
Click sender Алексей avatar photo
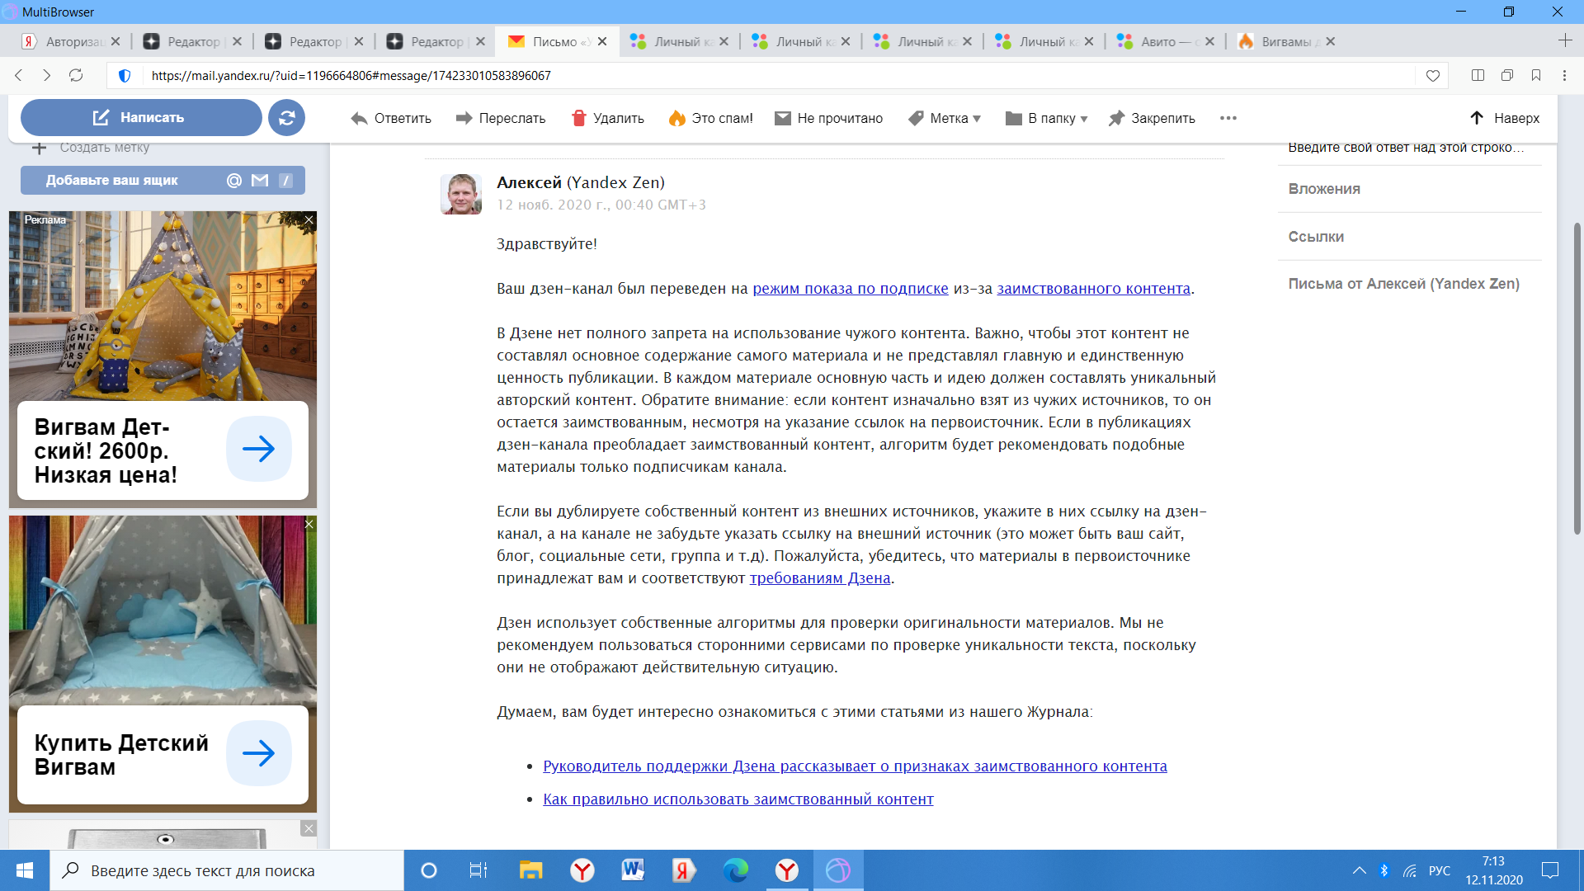(x=461, y=194)
